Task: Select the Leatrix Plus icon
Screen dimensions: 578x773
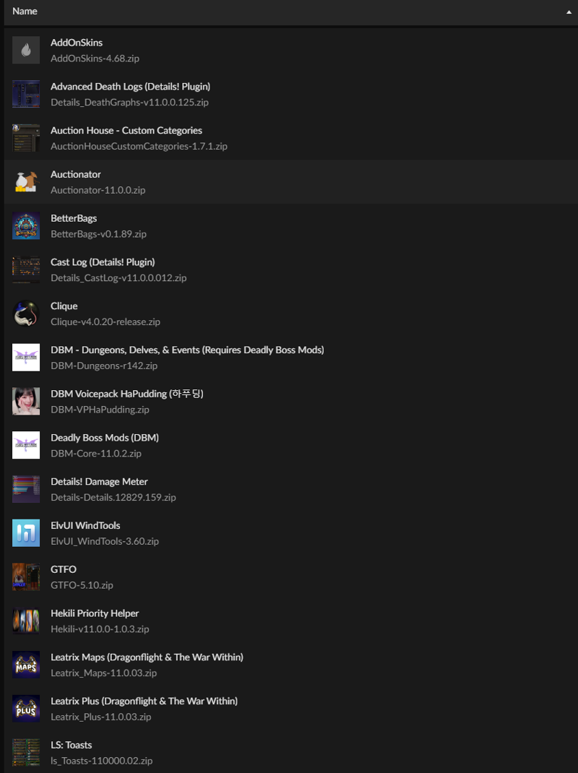Action: pos(25,708)
